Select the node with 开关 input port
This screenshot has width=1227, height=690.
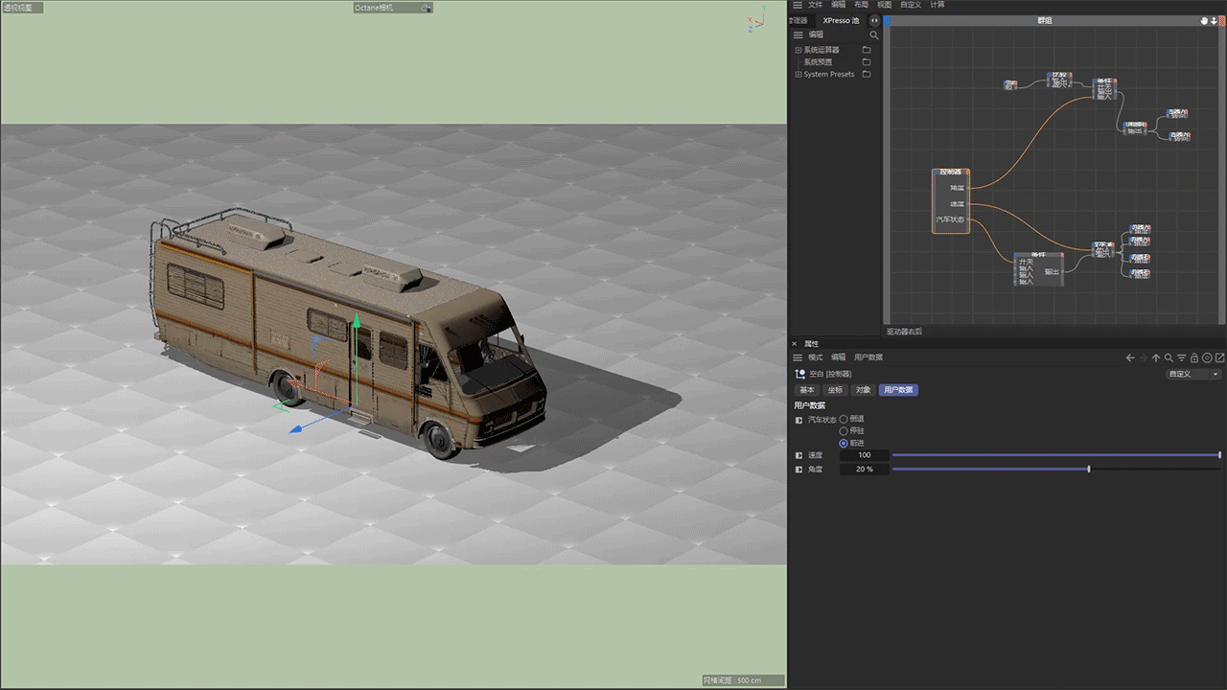pos(1039,269)
